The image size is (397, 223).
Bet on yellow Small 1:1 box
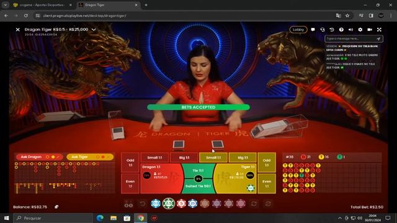(213, 157)
